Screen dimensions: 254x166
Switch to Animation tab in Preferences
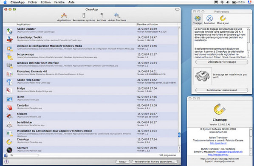[209, 20]
